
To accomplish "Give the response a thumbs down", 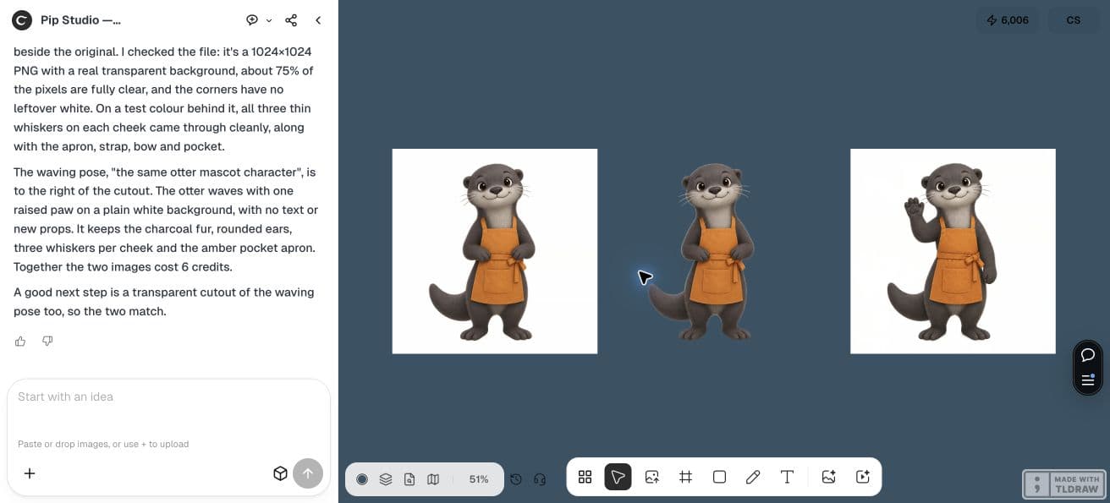I will [x=47, y=341].
